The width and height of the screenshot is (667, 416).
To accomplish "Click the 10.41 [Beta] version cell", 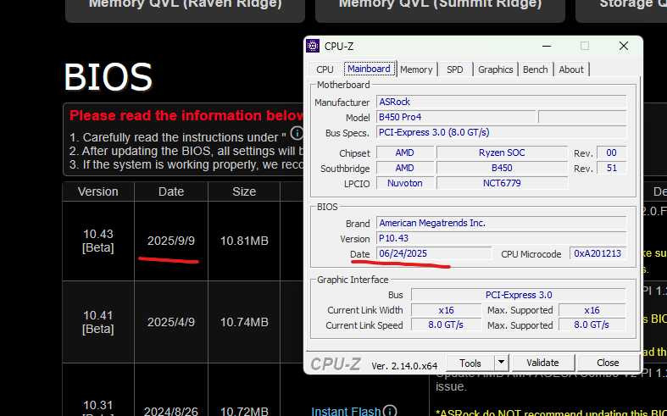I will pyautogui.click(x=98, y=322).
